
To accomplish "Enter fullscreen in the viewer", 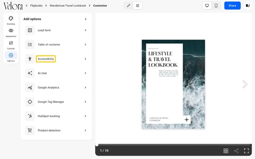I will click(246, 151).
